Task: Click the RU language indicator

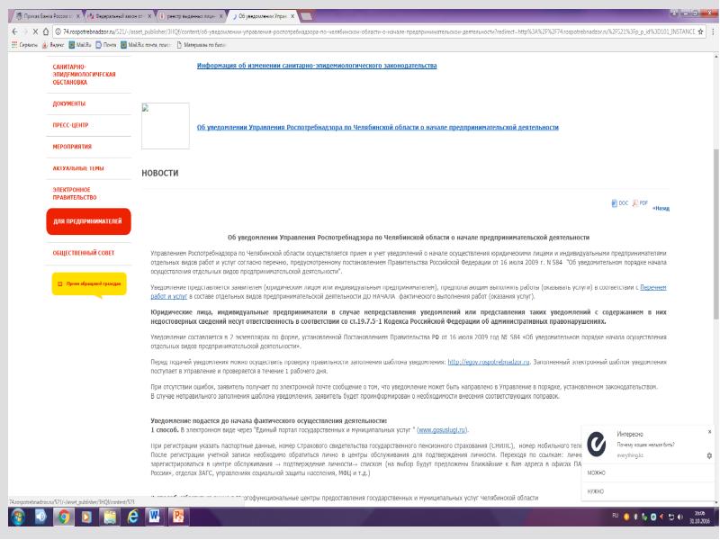Action: (x=615, y=516)
